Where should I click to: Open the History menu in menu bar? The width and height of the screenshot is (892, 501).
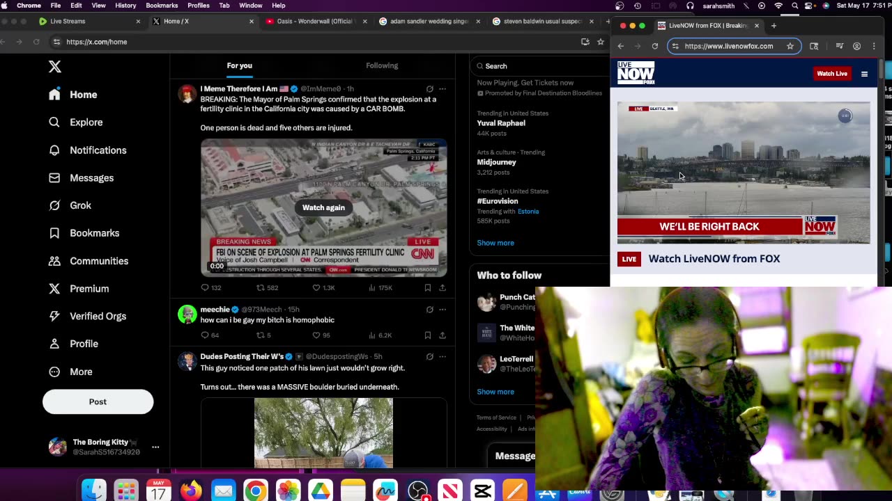pyautogui.click(x=125, y=6)
